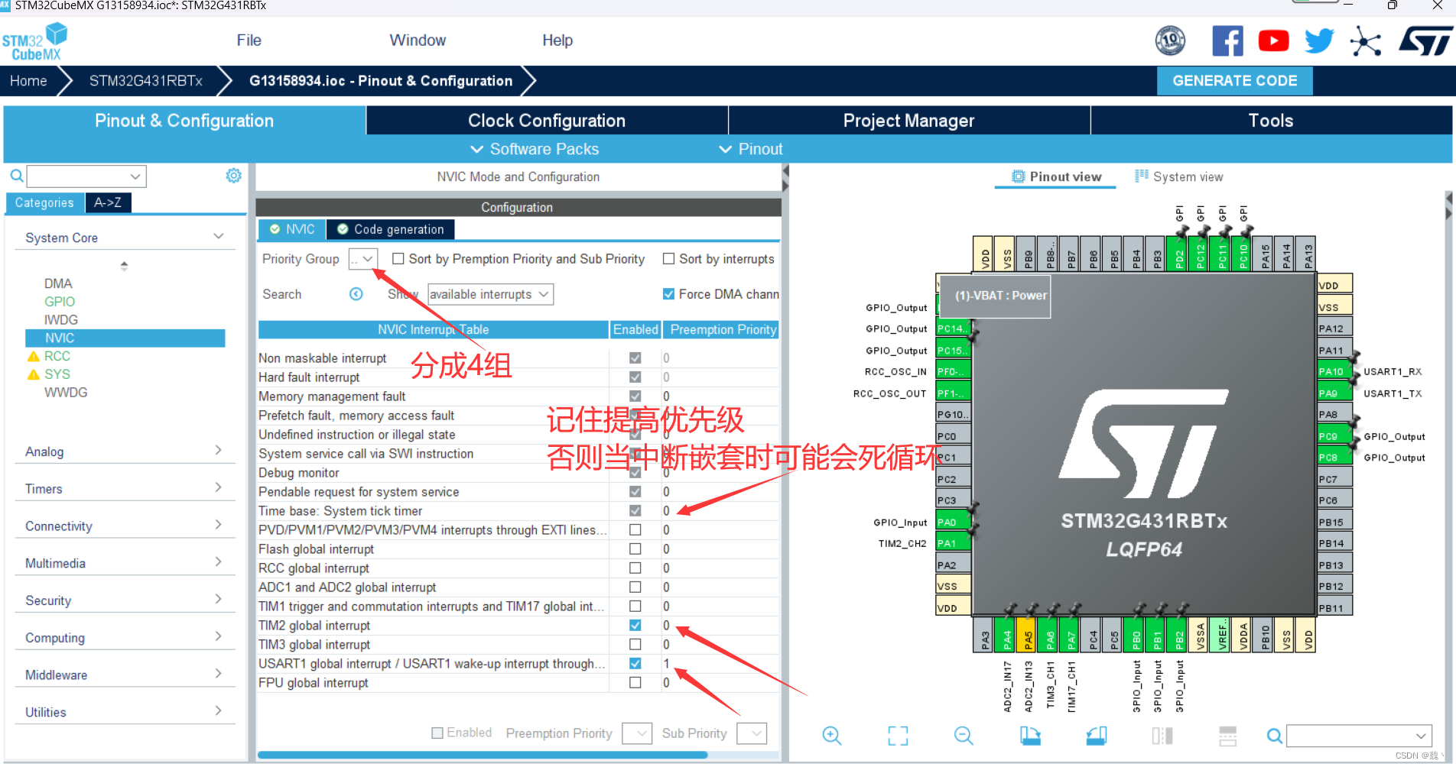This screenshot has height=767, width=1456.
Task: Open the Tools tab
Action: coord(1271,121)
